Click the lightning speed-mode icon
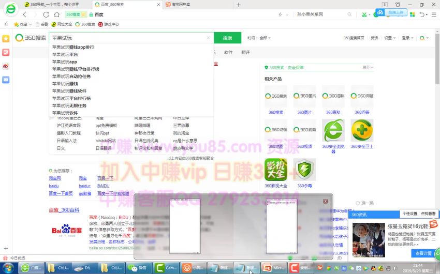 point(280,14)
